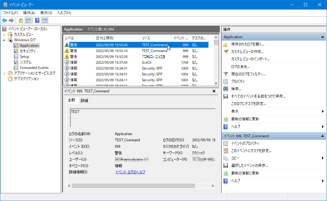The image size is (327, 201).
Task: Collapse the Application actions section
Action: tap(322, 37)
